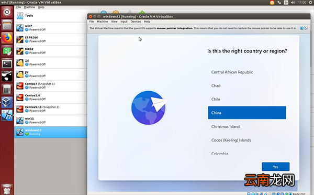Image resolution: width=314 pixels, height=195 pixels.
Task: Open Help menu in VirtualBox Manager
Action: pyautogui.click(x=41, y=7)
